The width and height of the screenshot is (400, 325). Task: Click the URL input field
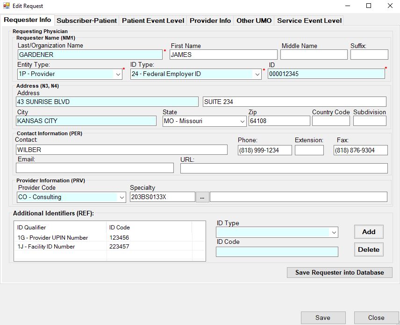(x=284, y=168)
